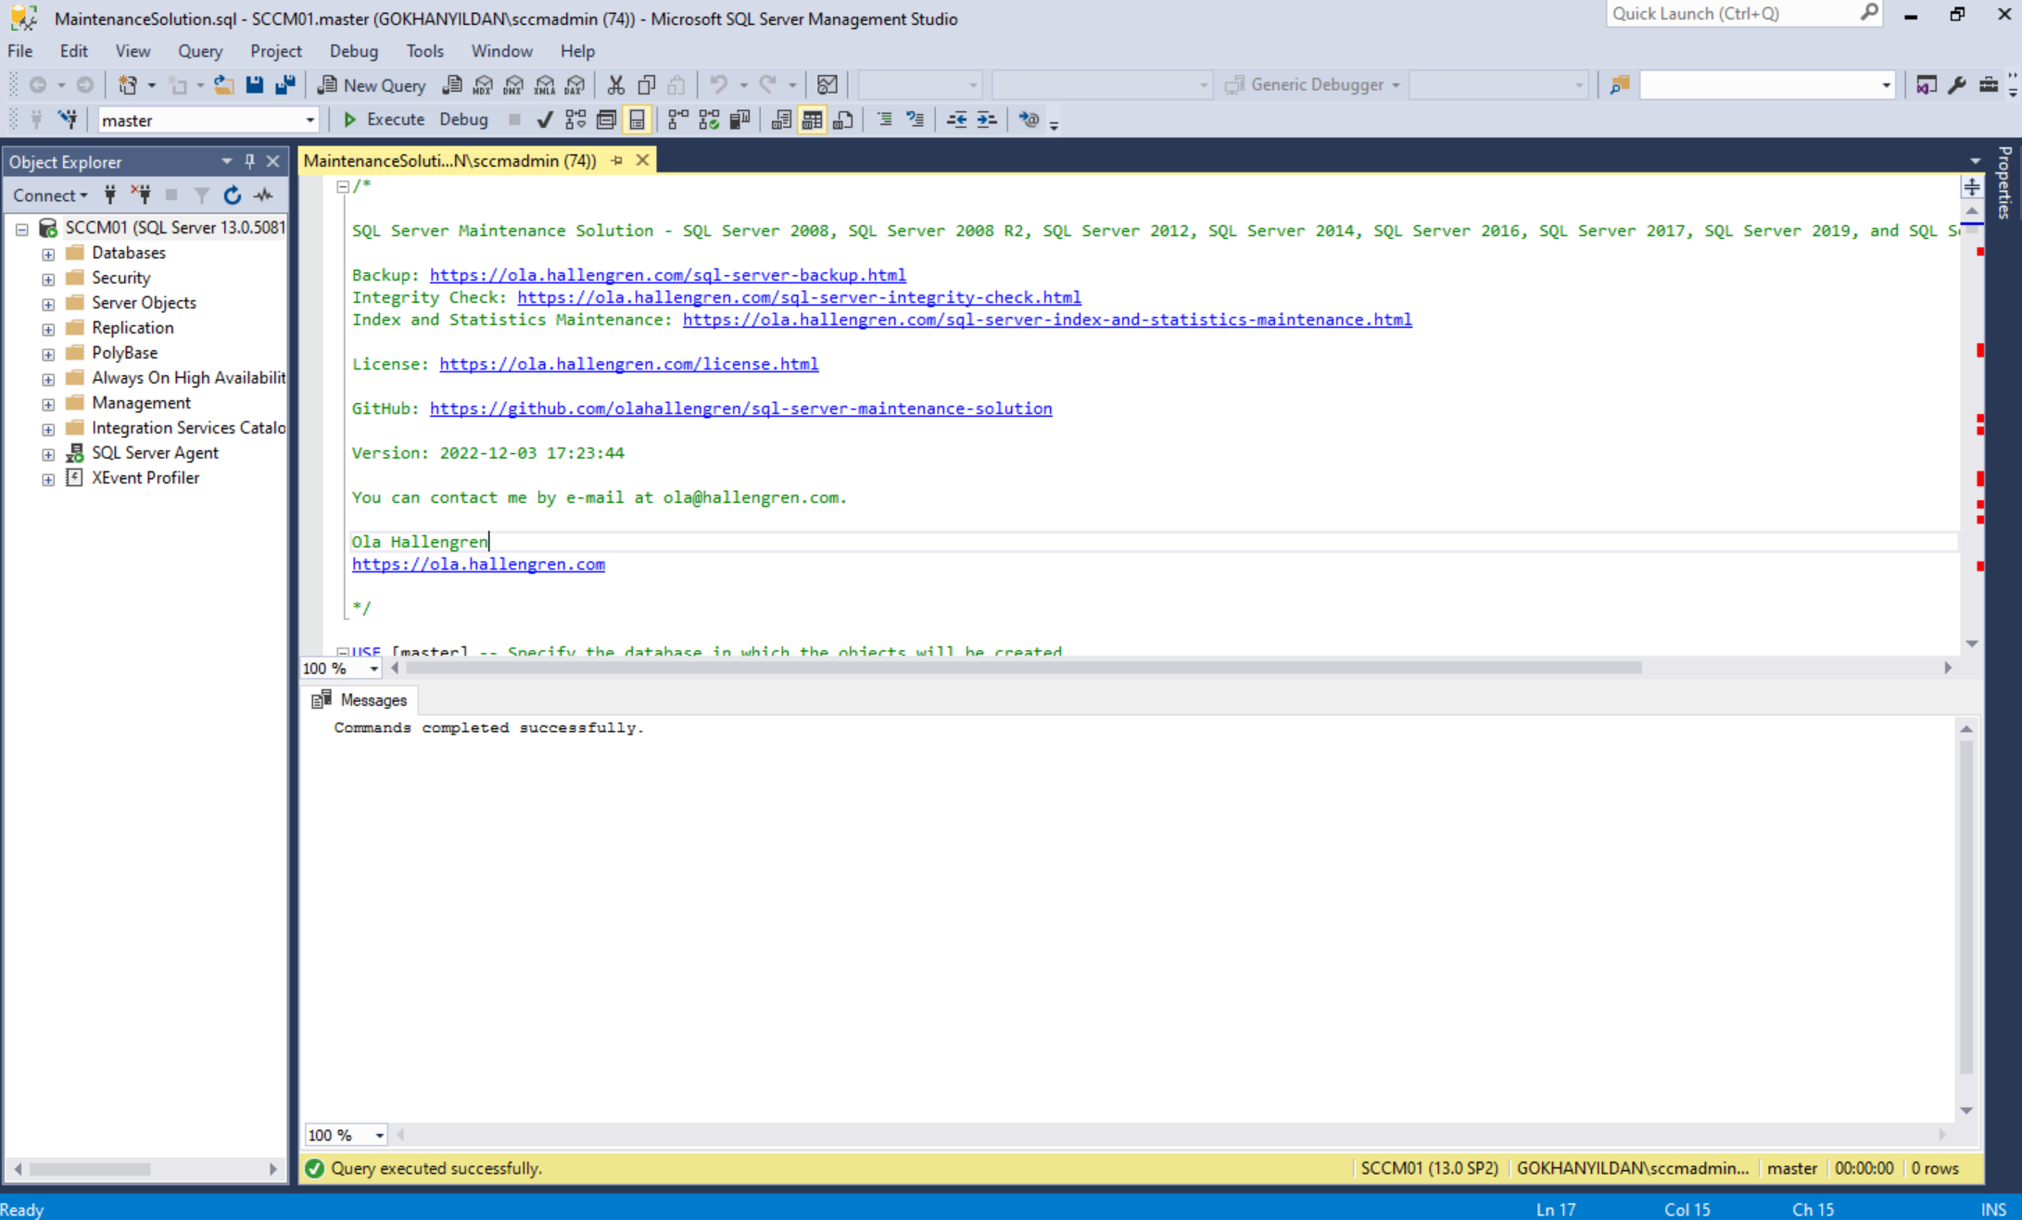
Task: Expand the Databases folder
Action: 48,254
